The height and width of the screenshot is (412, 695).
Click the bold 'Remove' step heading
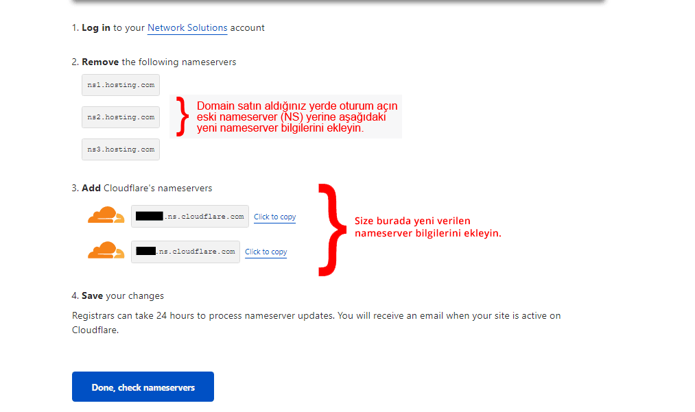pos(100,62)
